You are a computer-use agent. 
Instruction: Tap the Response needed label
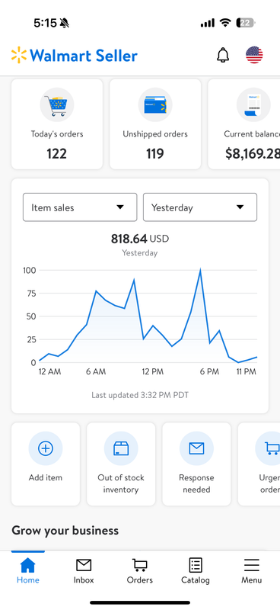coord(196,483)
